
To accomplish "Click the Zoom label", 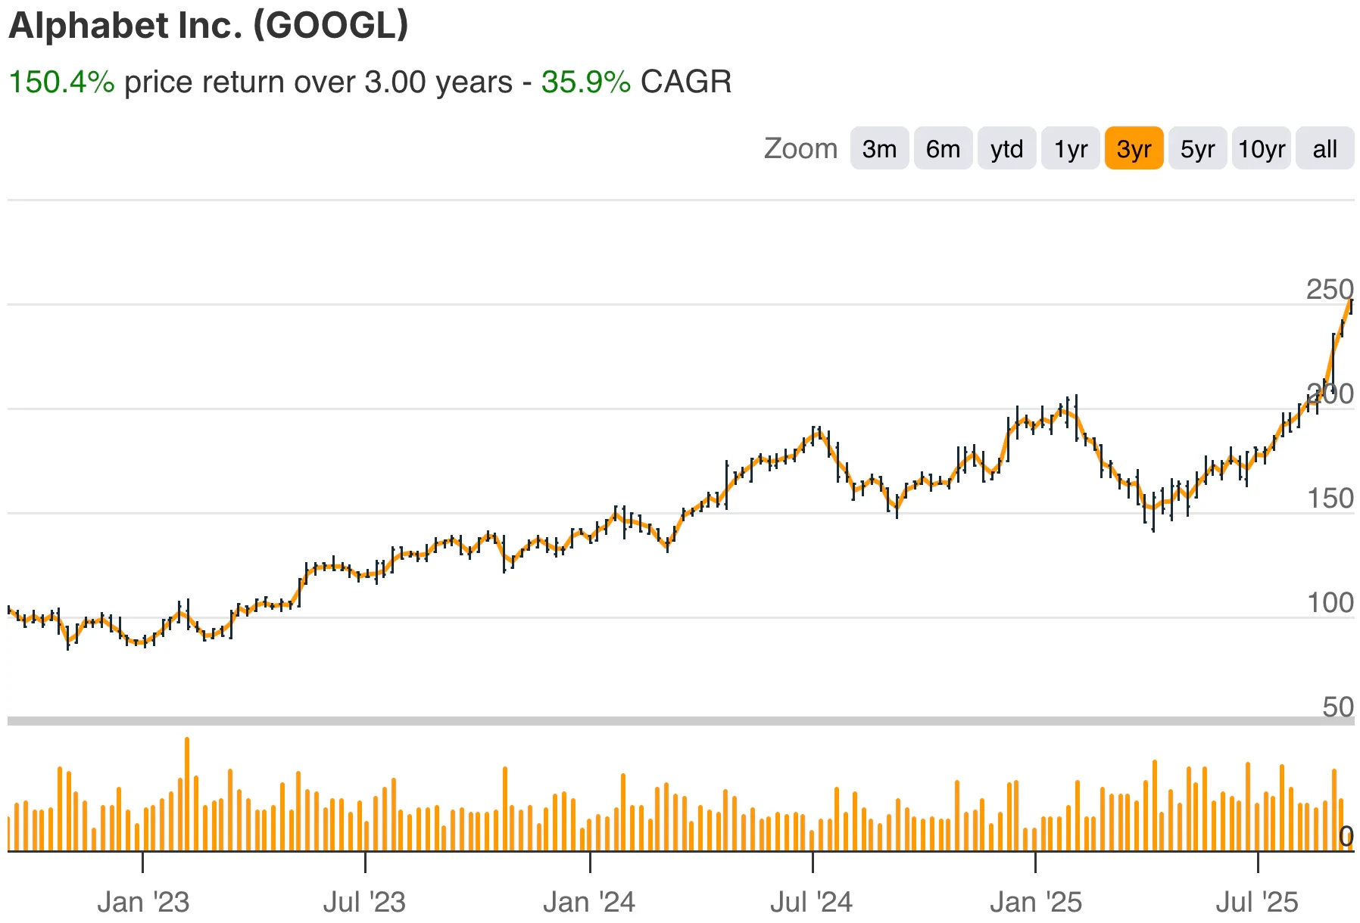I will pyautogui.click(x=800, y=148).
